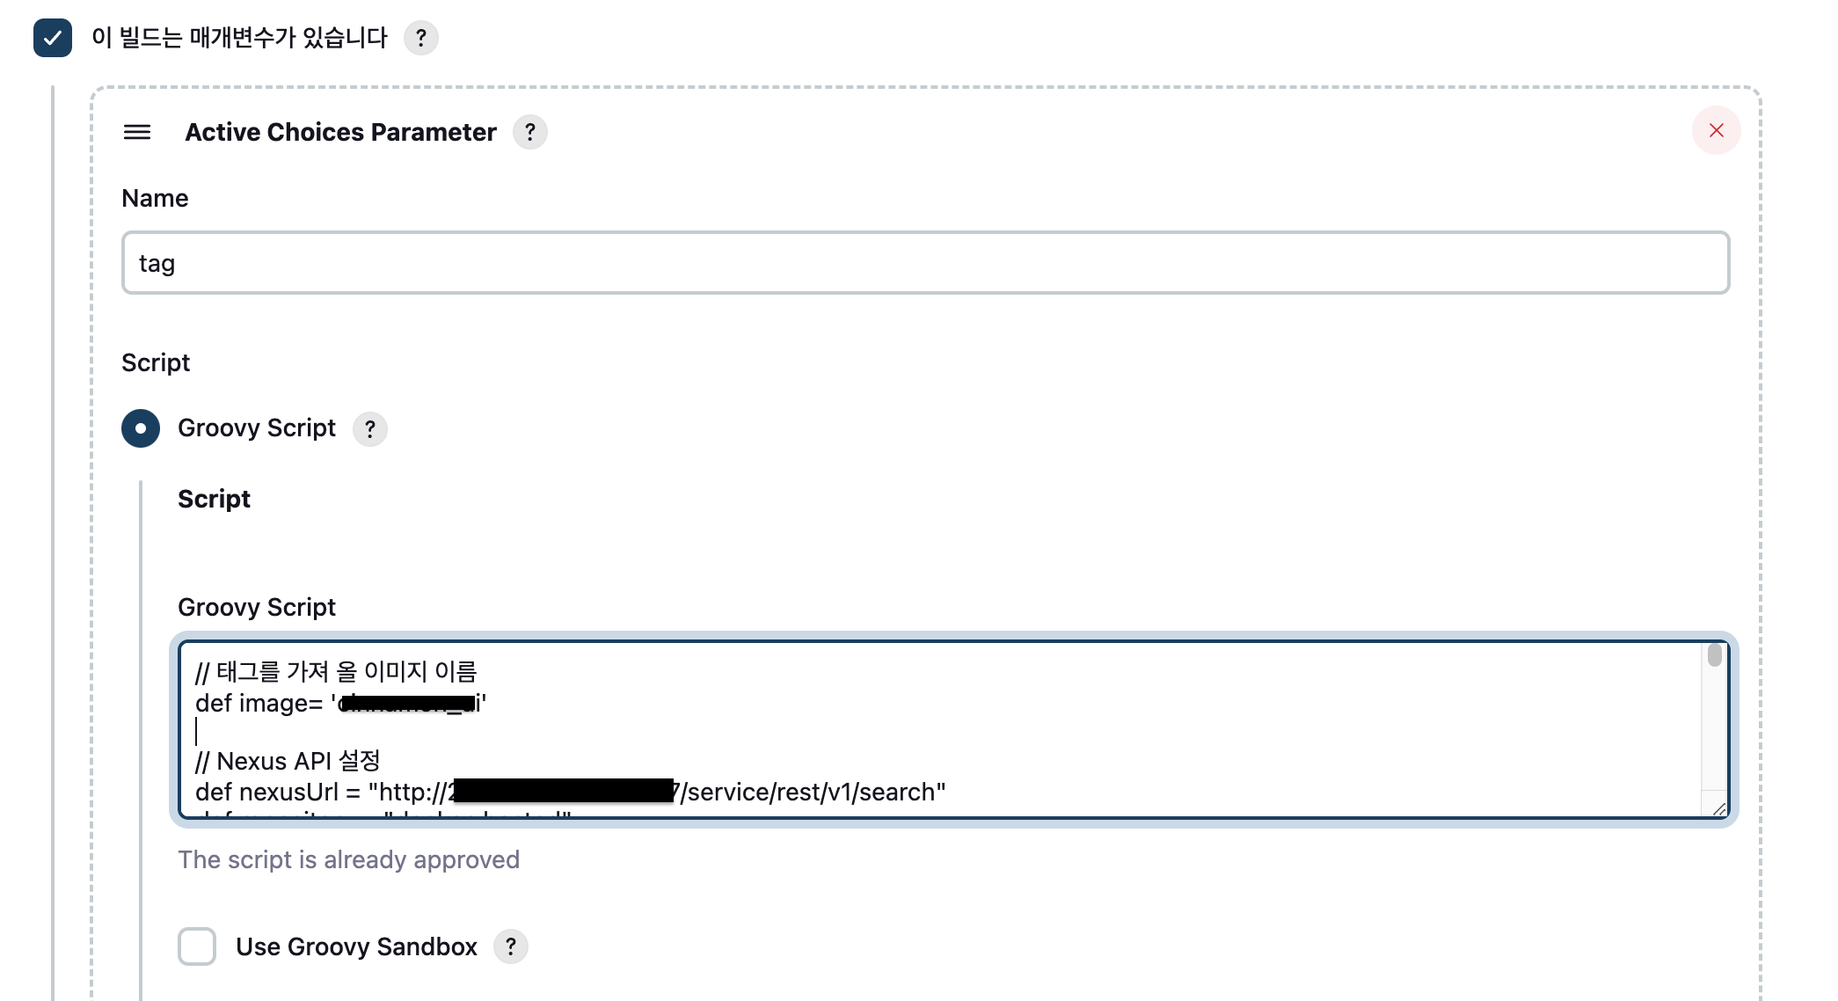
Task: Open help next to Groovy Script radio option
Action: tap(370, 429)
